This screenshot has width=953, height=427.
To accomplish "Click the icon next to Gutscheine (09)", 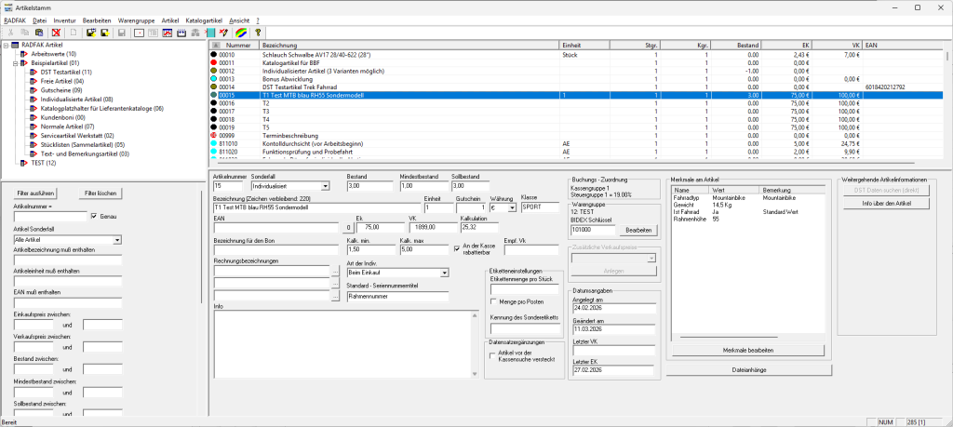I will (33, 89).
